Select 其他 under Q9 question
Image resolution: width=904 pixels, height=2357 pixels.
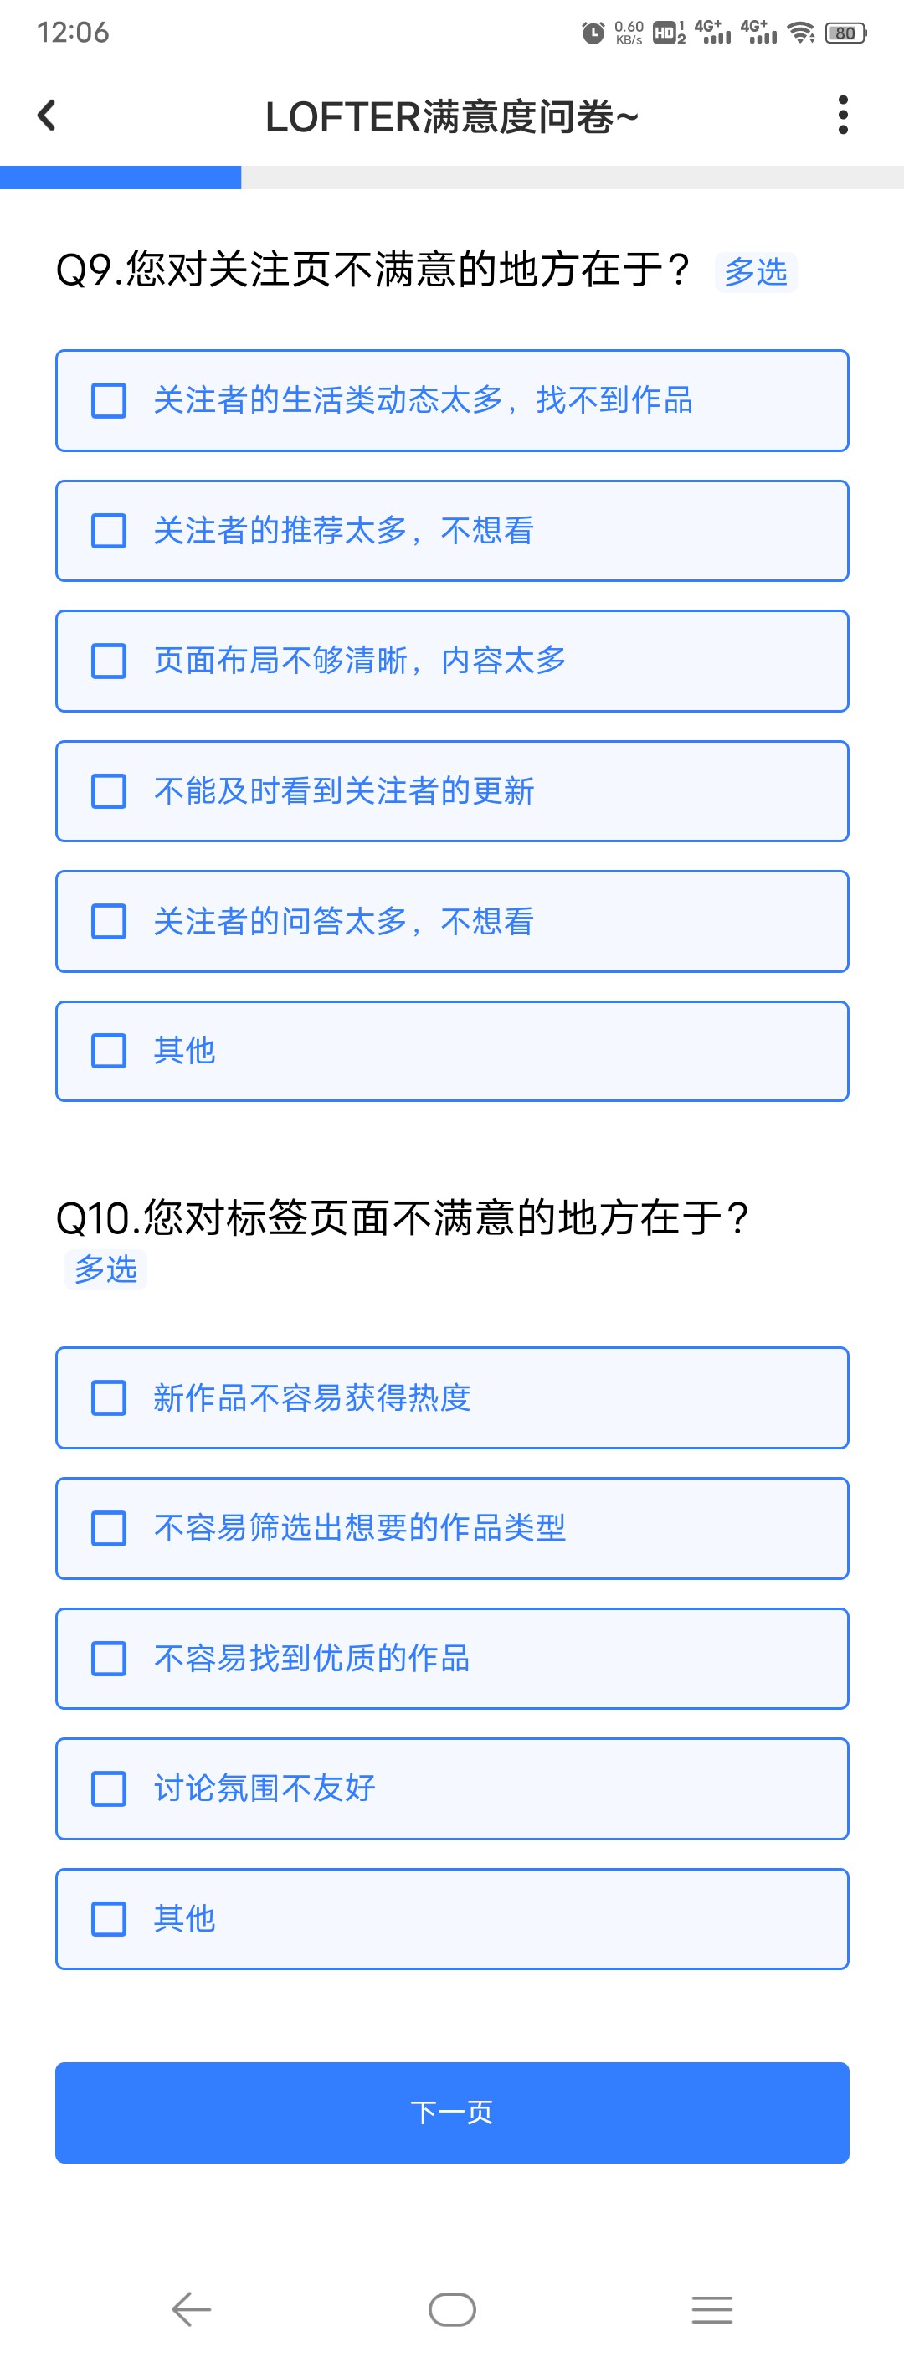[x=452, y=1052]
